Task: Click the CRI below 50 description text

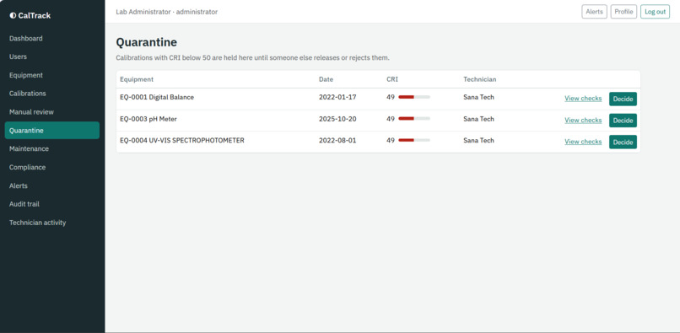Action: click(x=253, y=57)
